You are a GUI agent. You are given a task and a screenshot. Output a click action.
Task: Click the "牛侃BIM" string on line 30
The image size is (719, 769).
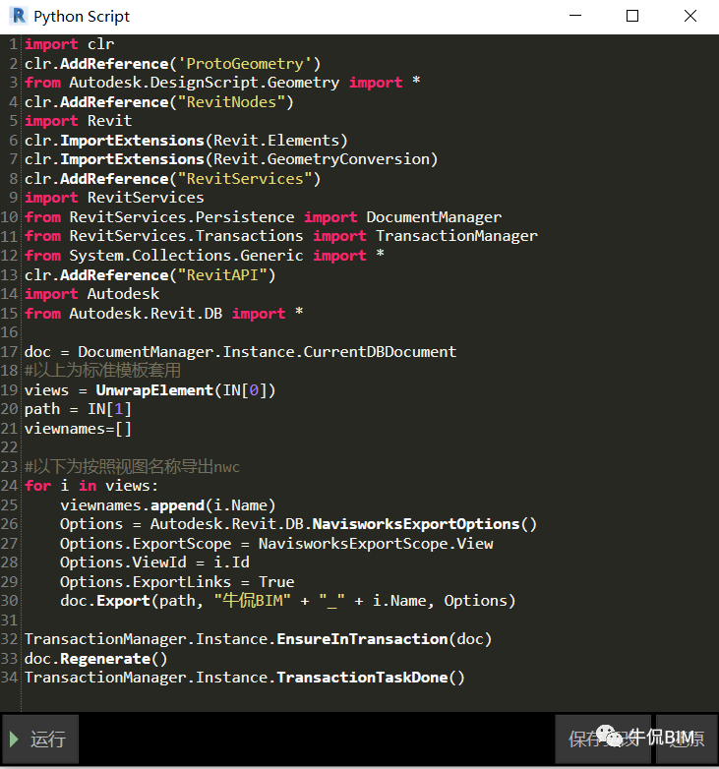pyautogui.click(x=253, y=601)
